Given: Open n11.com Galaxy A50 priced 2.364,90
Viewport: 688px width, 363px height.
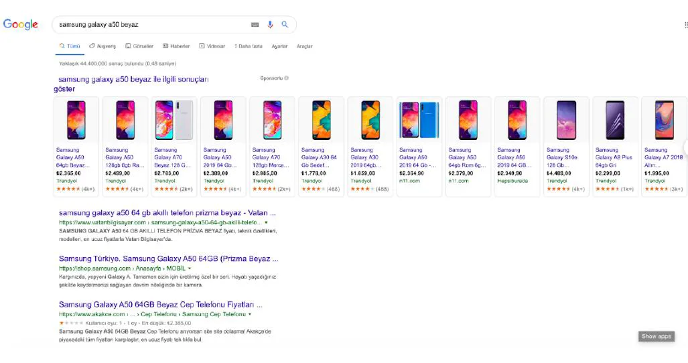Looking at the screenshot, I should coord(419,147).
